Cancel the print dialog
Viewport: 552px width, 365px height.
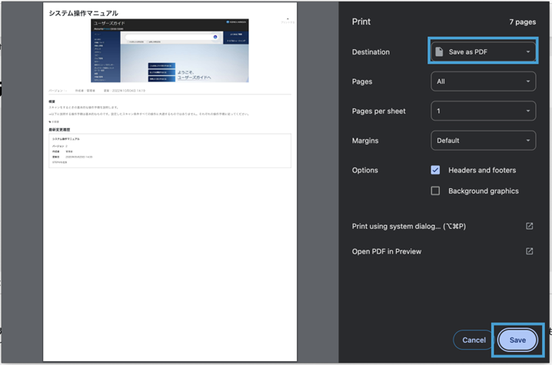tap(474, 340)
